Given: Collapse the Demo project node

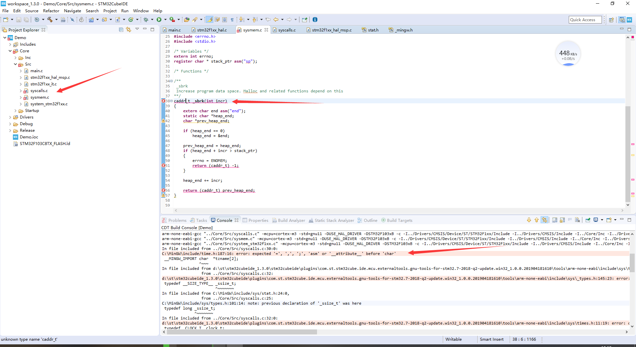Looking at the screenshot, I should [x=5, y=37].
